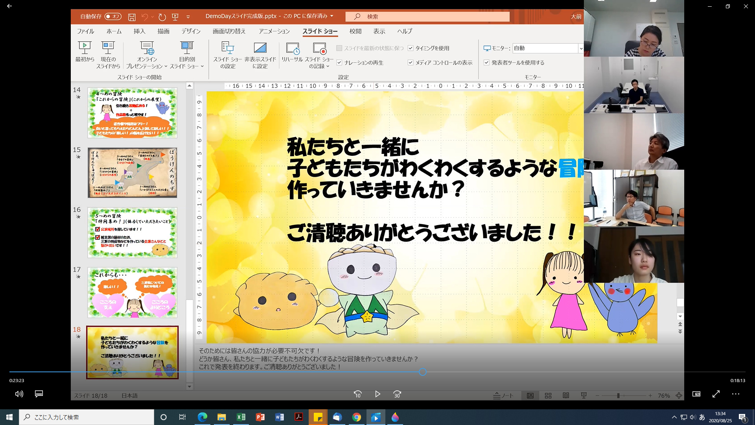Expand quick access toolbar customize arrow

click(x=188, y=17)
